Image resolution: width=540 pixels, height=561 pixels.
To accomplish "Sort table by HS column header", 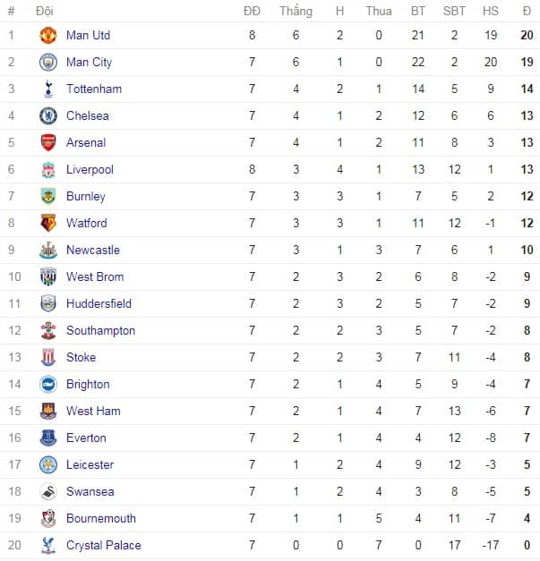I will click(x=490, y=11).
